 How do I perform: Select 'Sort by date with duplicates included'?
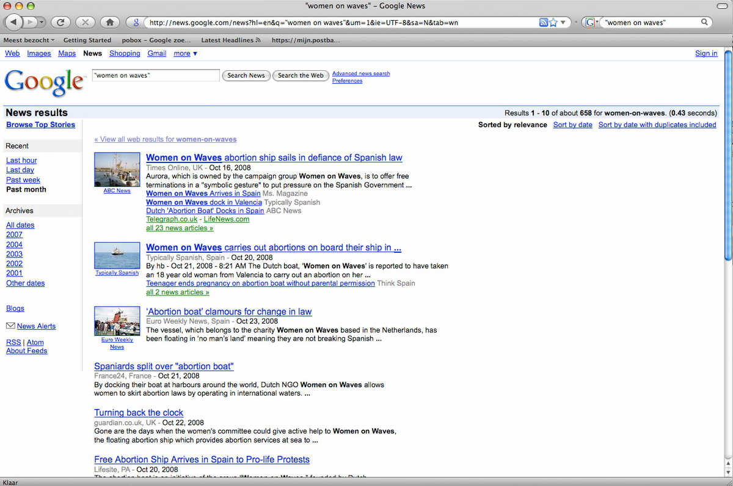[657, 125]
